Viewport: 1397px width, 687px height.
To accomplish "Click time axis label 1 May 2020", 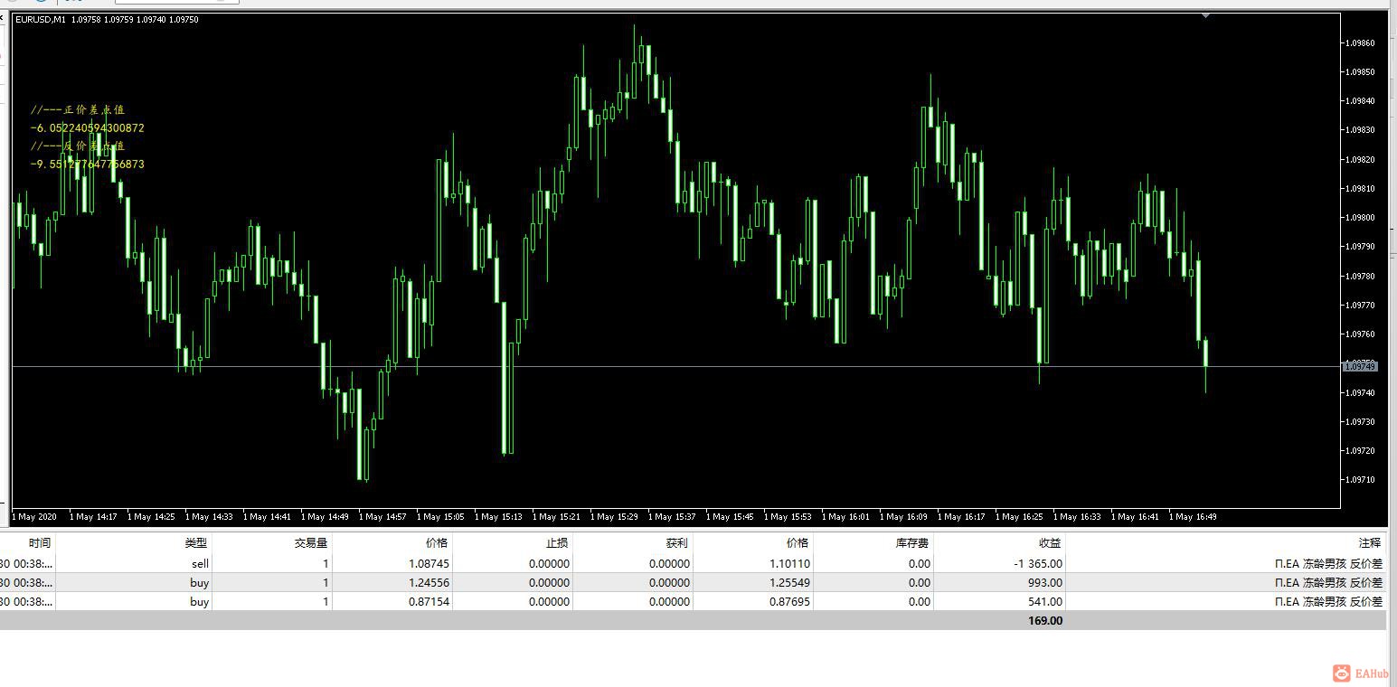I will pyautogui.click(x=34, y=517).
